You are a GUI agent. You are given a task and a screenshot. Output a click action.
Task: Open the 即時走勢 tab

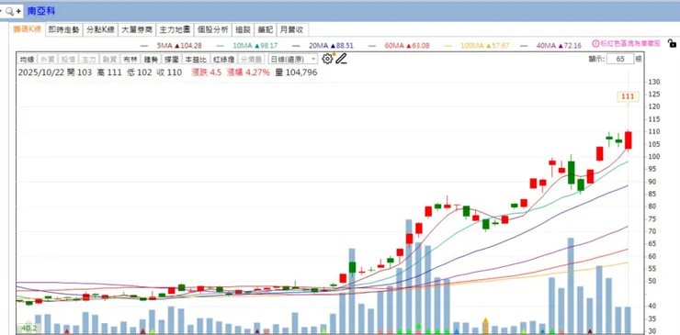coord(63,30)
